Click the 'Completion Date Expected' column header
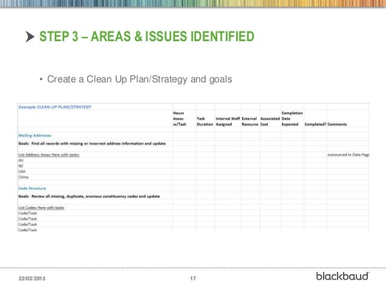The width and height of the screenshot is (386, 290). pos(292,119)
